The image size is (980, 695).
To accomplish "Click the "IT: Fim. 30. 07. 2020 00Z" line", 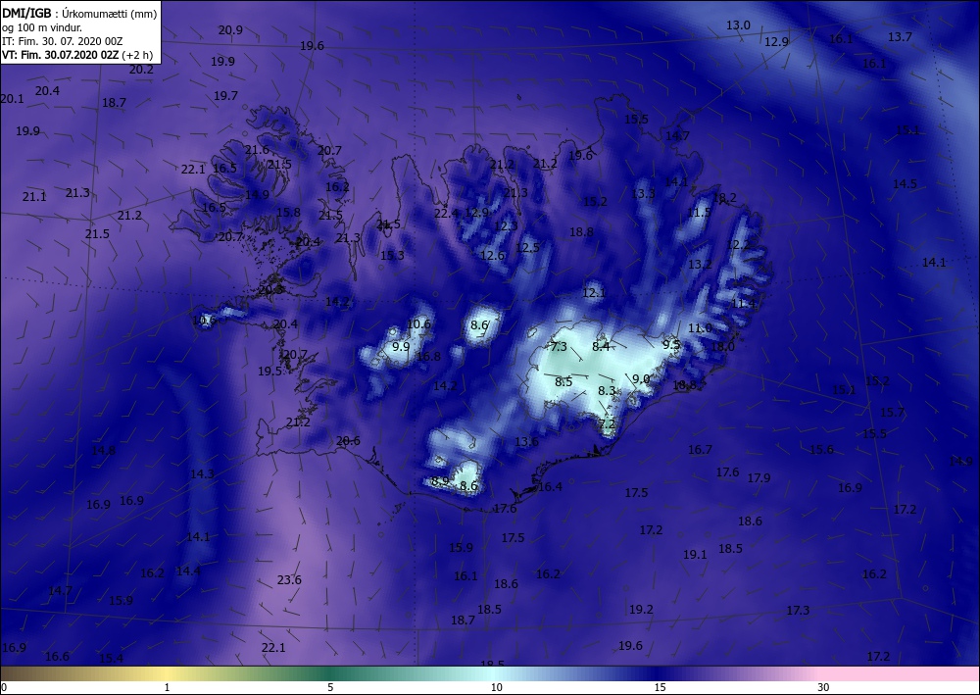I will coord(62,41).
